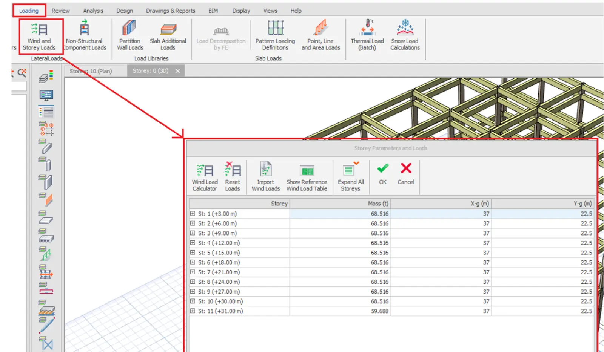Click Reset Loads in the dialog
This screenshot has height=352, width=604.
click(x=233, y=178)
